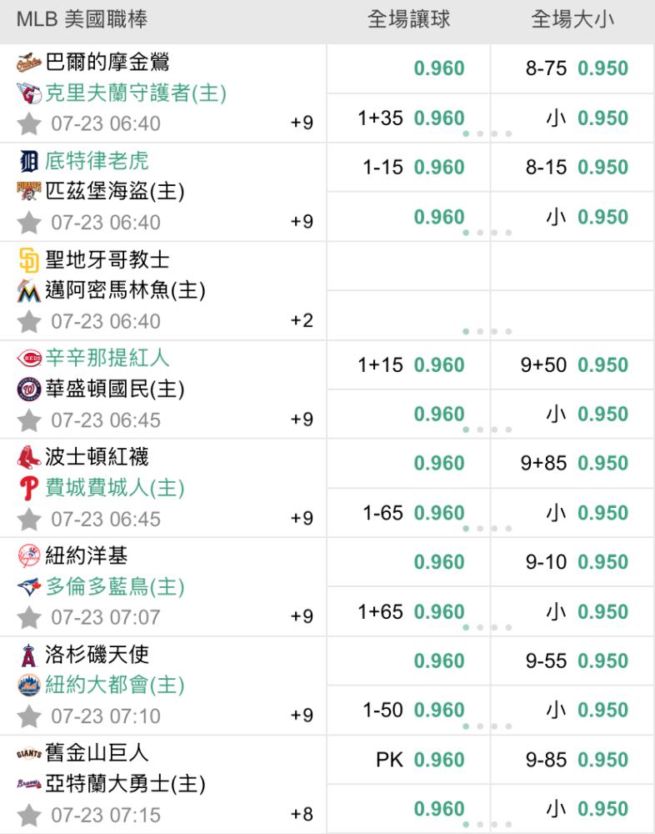Toggle favorite star for Orioles vs Guardians game
The image size is (655, 834).
[29, 124]
